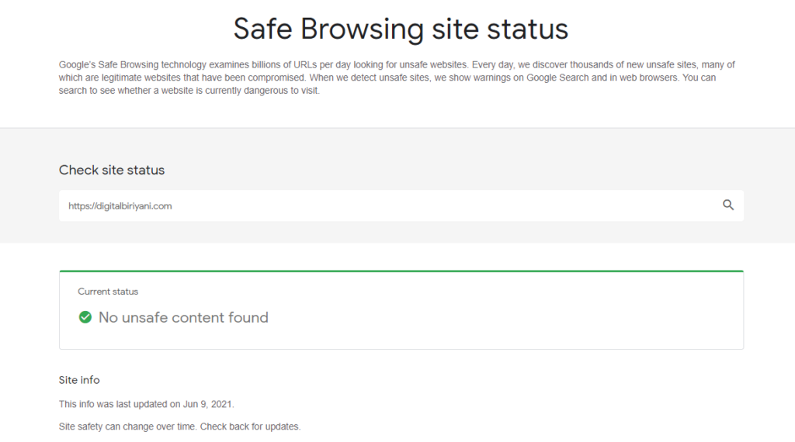Select the Safe Browsing site status heading
This screenshot has height=442, width=795.
pyautogui.click(x=401, y=29)
